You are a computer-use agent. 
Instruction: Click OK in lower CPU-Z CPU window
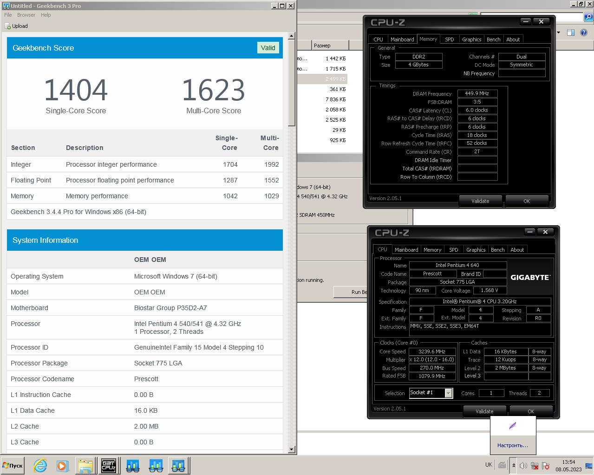531,411
